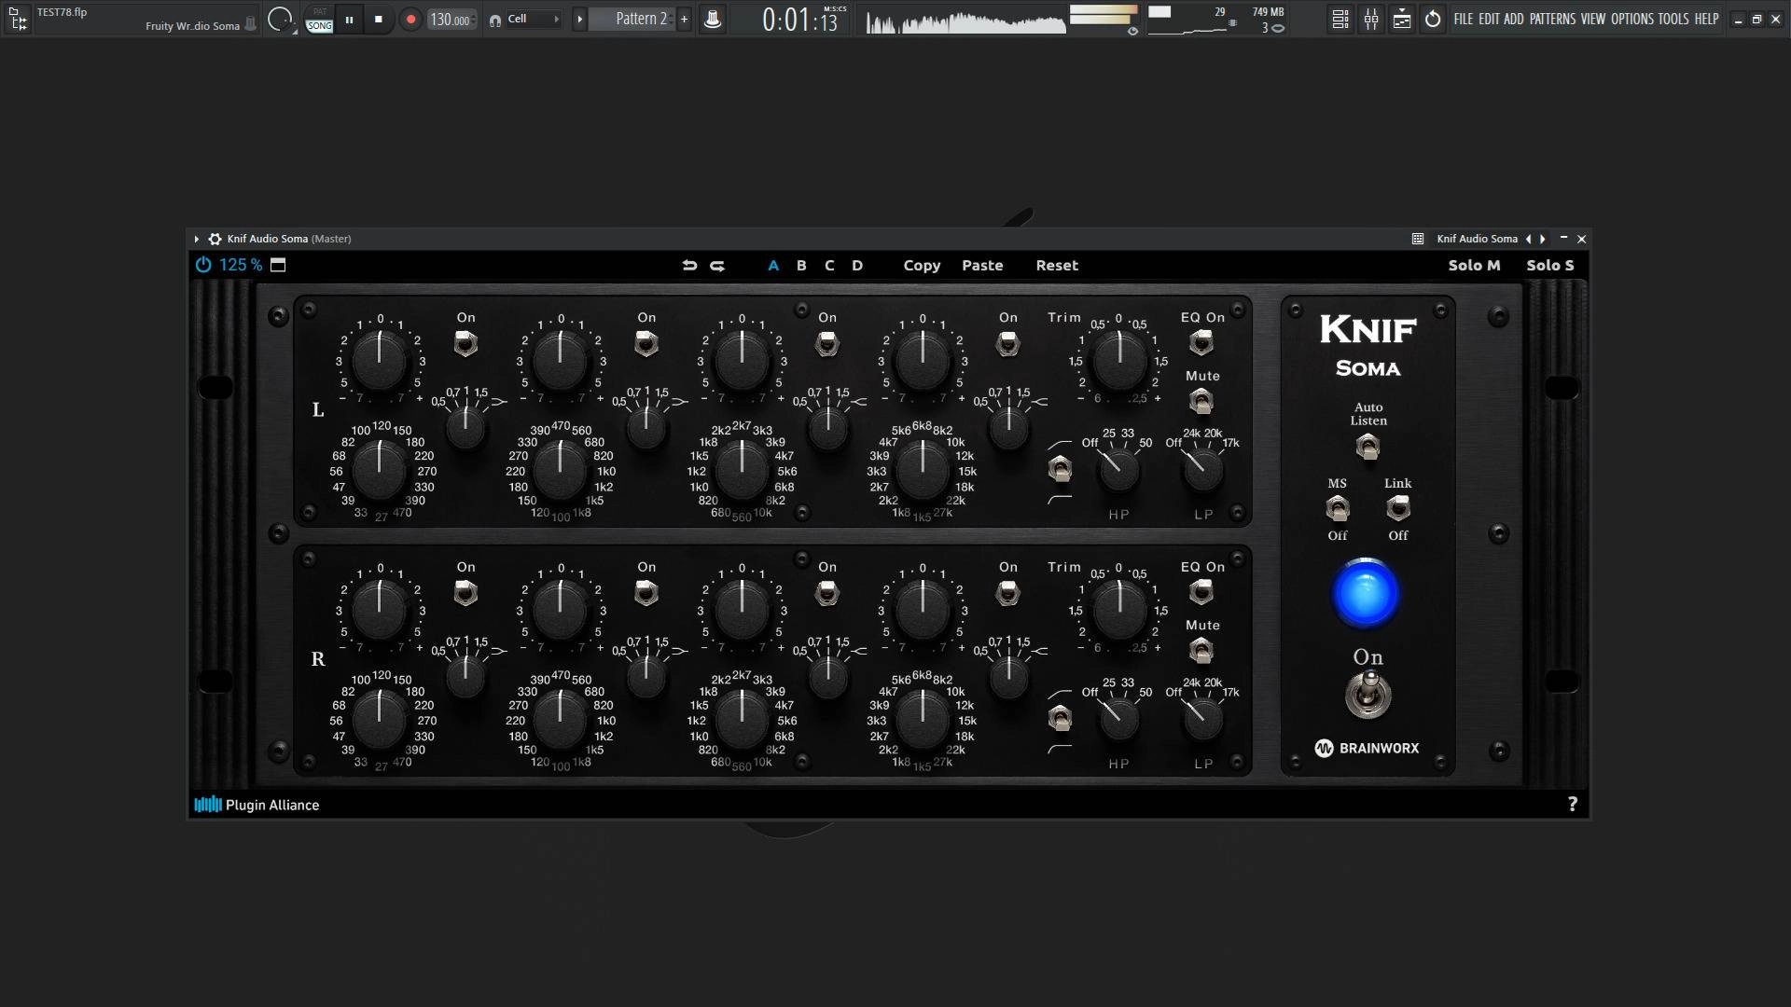The height and width of the screenshot is (1007, 1791).
Task: Toggle the MS switch
Action: 1338,508
